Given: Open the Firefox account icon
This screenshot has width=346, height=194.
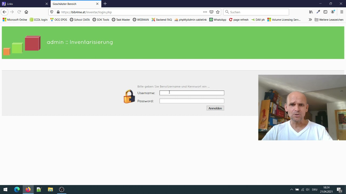Looking at the screenshot, I should [x=333, y=12].
